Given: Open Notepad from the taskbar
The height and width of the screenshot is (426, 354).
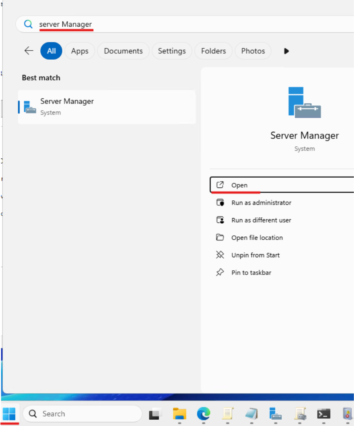Looking at the screenshot, I should click(227, 414).
